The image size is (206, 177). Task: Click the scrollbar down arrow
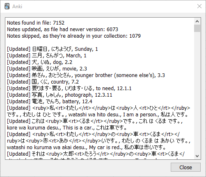[197, 156]
